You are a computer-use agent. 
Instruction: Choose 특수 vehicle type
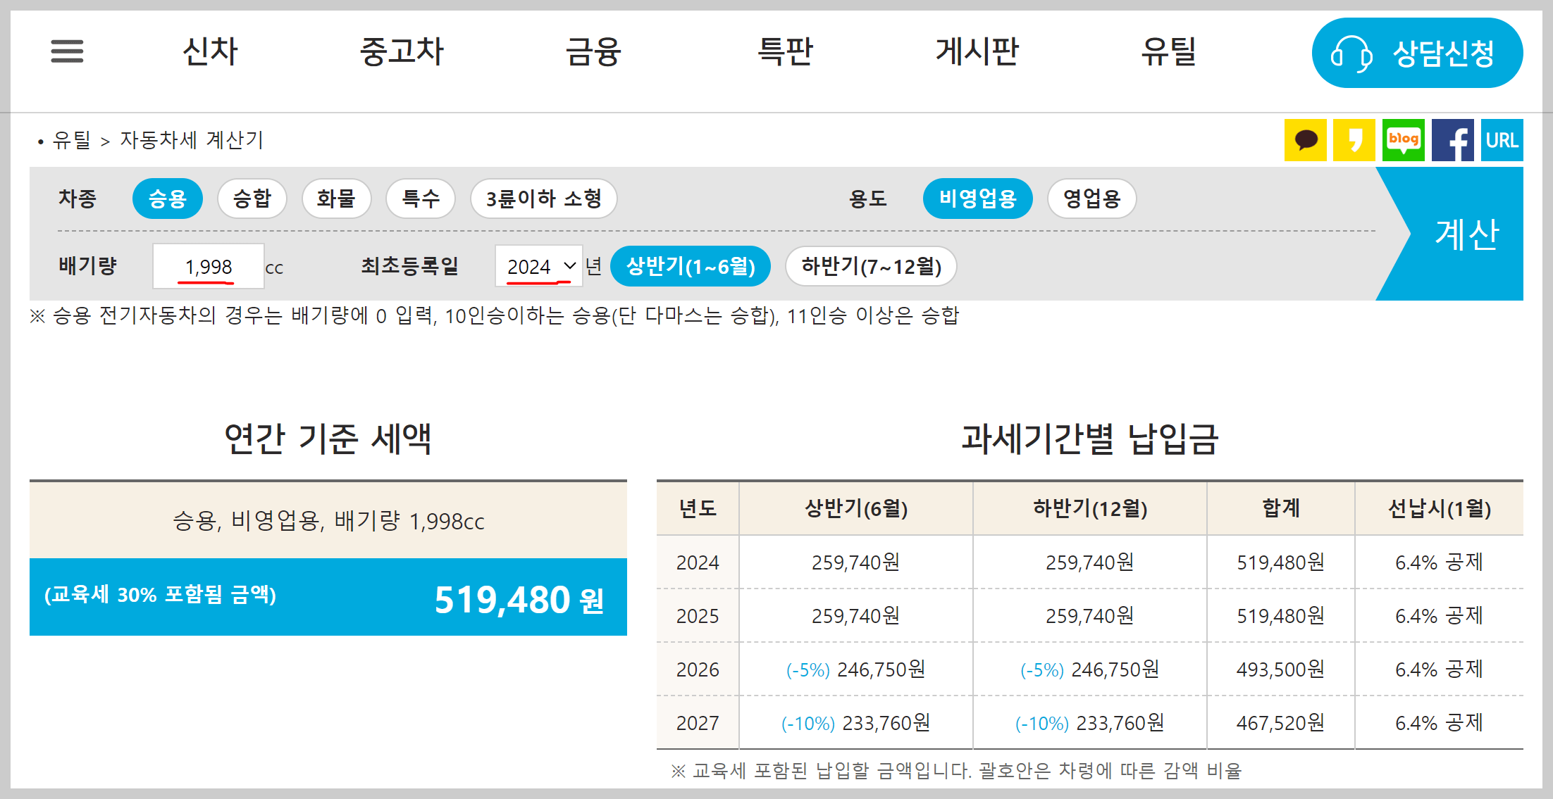(421, 199)
